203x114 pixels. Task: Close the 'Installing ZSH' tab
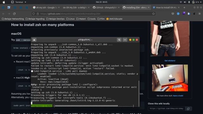pos(149,8)
